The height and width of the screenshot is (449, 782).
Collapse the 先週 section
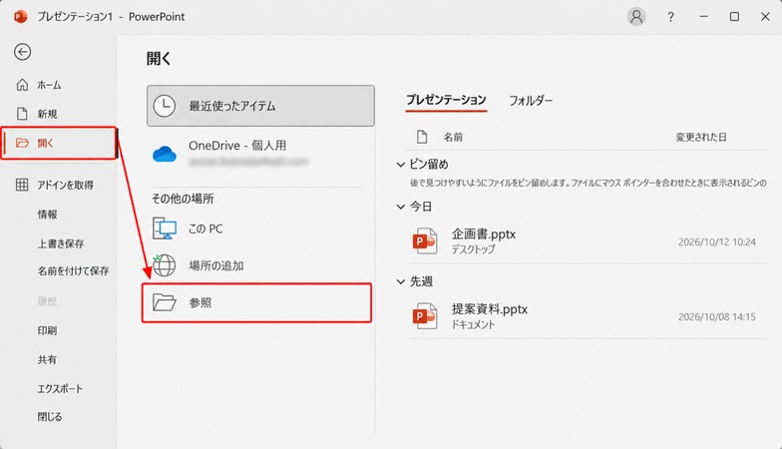(x=401, y=281)
